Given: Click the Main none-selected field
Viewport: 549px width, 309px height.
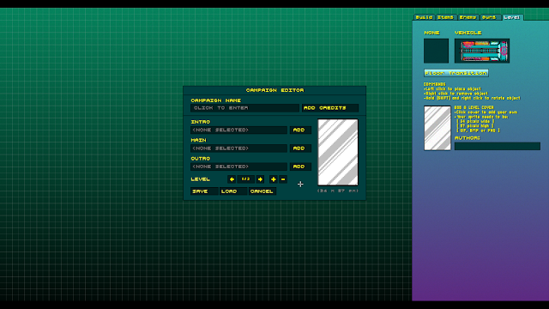Looking at the screenshot, I should click(x=238, y=148).
